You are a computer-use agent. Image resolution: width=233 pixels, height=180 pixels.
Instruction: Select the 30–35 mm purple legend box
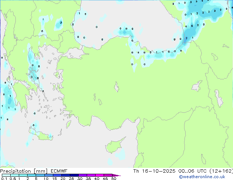[x=83, y=175]
